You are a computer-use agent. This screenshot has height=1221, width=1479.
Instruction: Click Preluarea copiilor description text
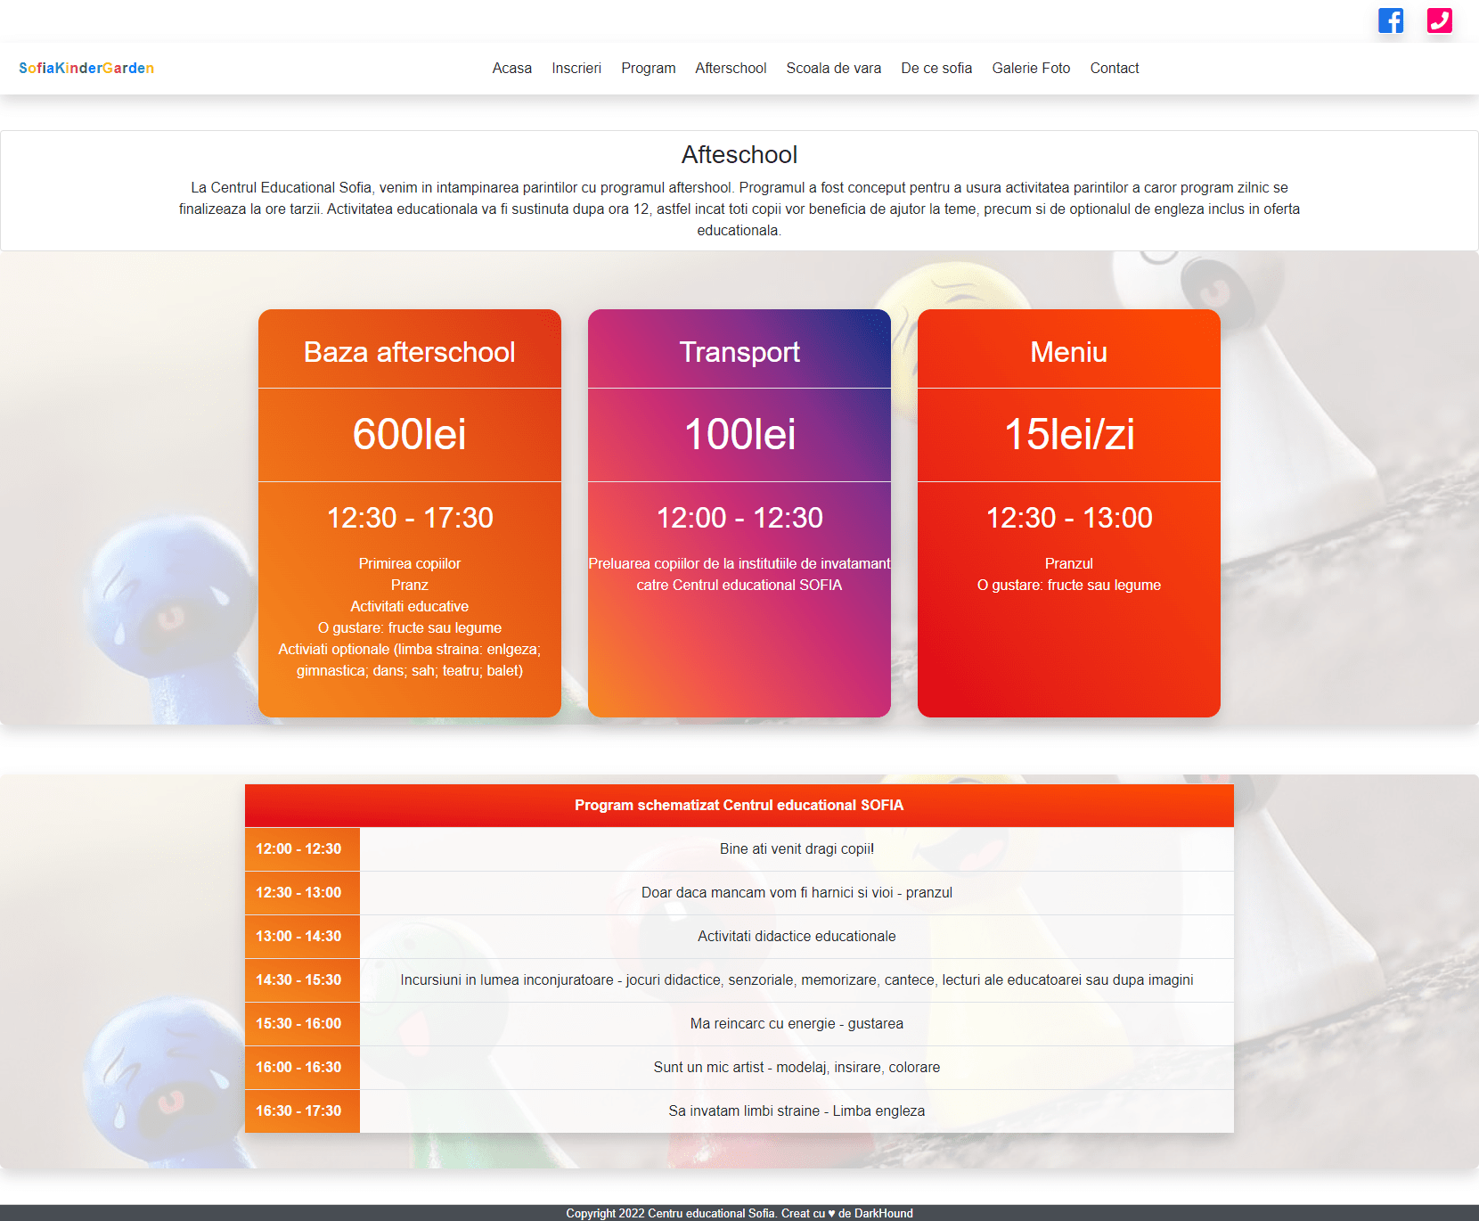[x=739, y=574]
